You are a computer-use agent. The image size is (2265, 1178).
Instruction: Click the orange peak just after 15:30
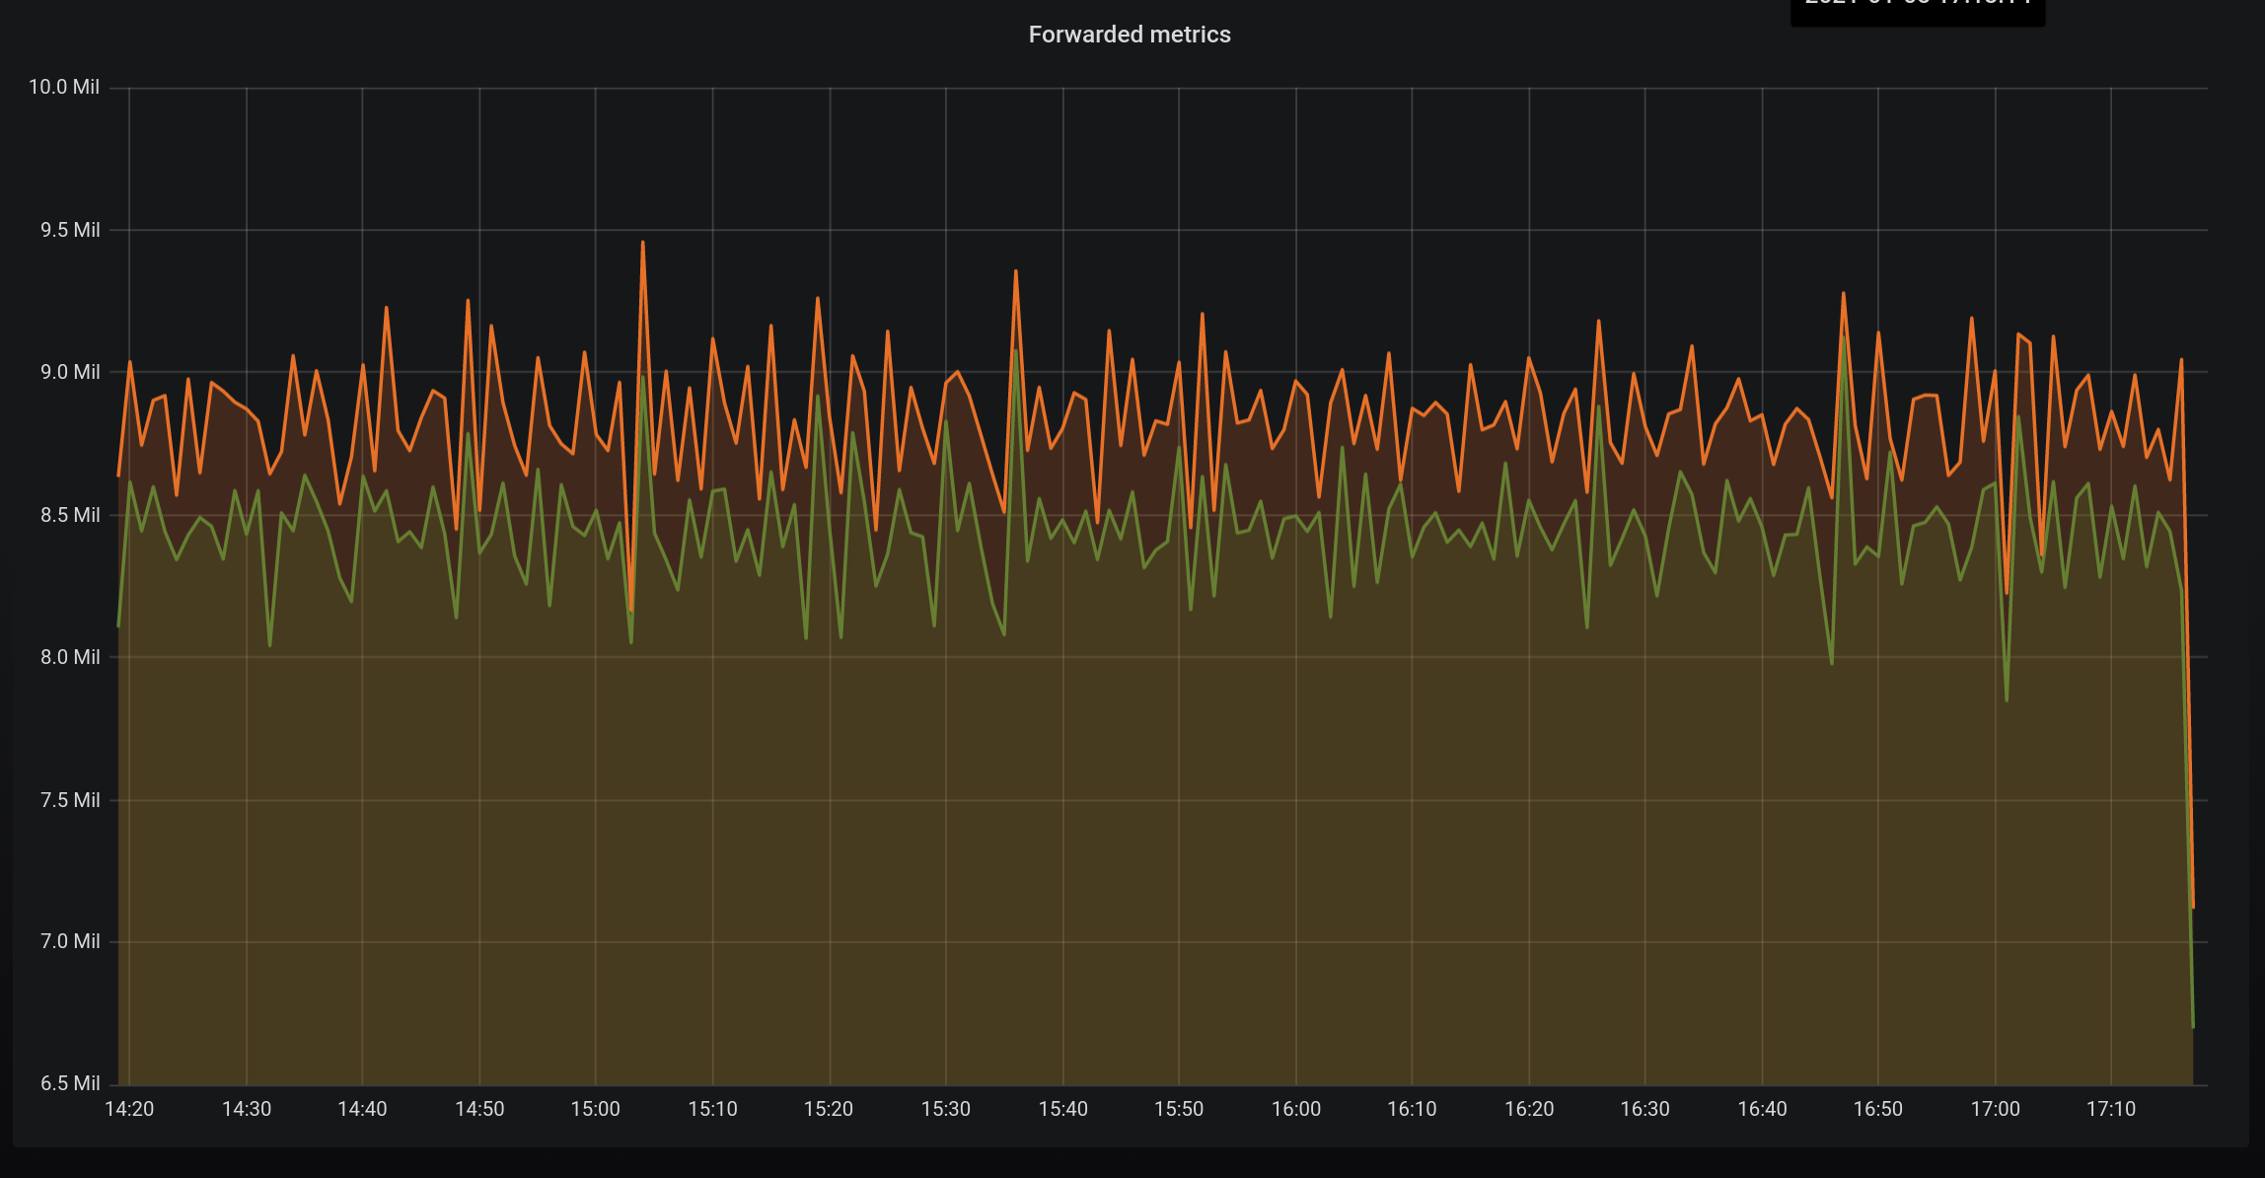tap(1015, 271)
